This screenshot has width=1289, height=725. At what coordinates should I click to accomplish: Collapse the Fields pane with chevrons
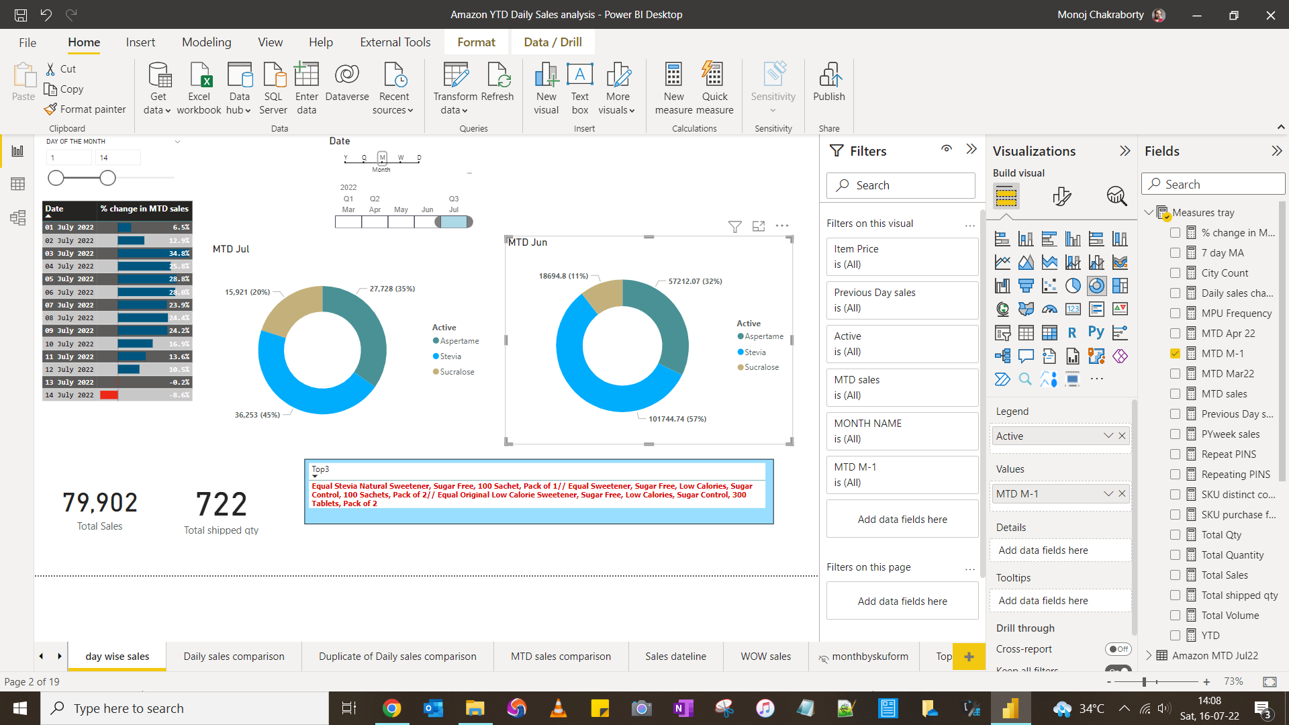click(x=1277, y=151)
